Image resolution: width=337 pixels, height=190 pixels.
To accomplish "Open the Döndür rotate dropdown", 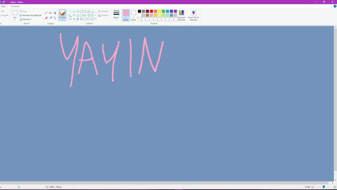I will pyautogui.click(x=26, y=19).
